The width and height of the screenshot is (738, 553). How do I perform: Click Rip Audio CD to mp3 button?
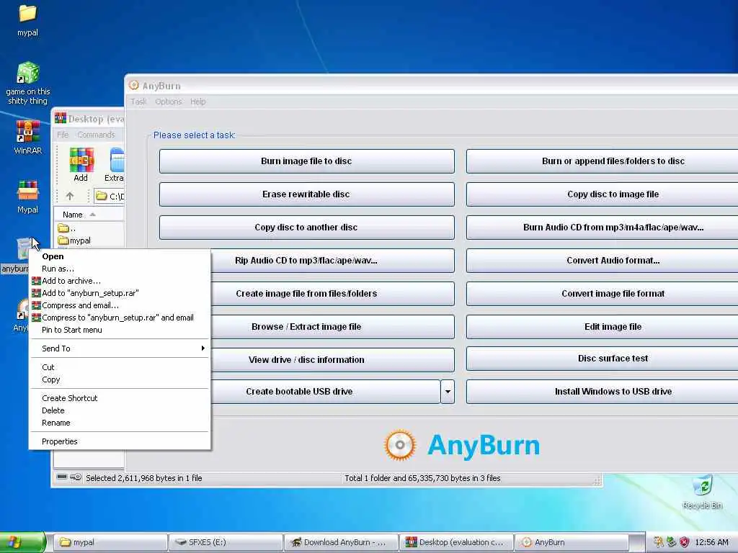coord(332,261)
